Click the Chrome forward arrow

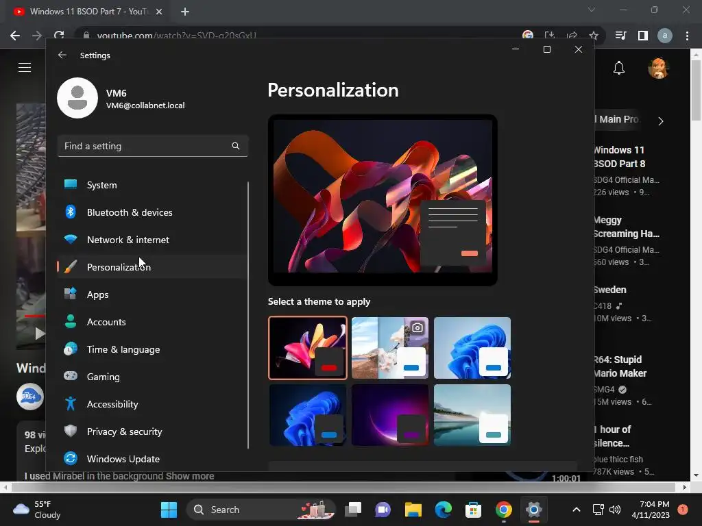pyautogui.click(x=37, y=36)
